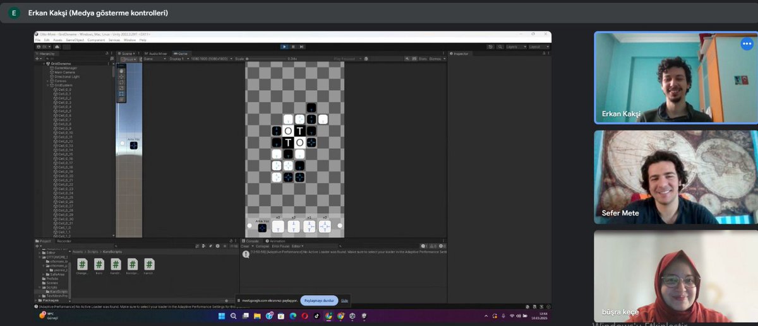758x326 pixels.
Task: Start Play mode in Unity toolbar
Action: pos(284,47)
